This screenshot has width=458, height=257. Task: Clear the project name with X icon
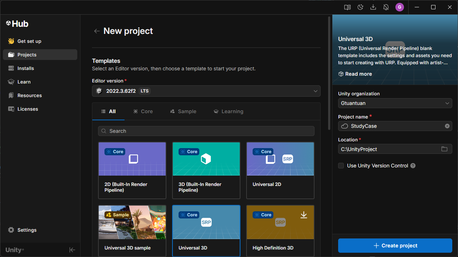point(447,126)
